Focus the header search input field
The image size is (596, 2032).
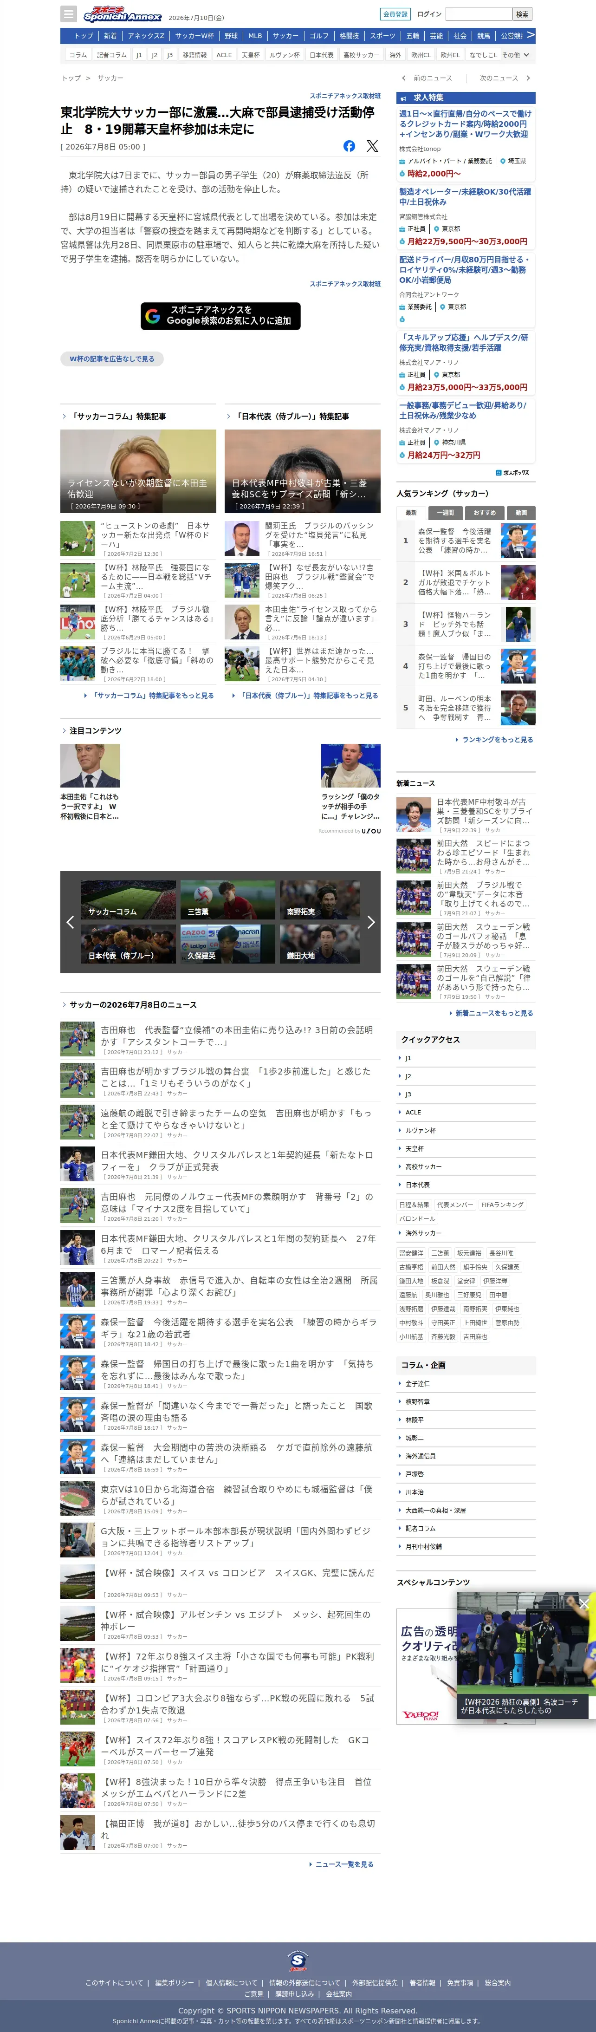click(x=479, y=14)
